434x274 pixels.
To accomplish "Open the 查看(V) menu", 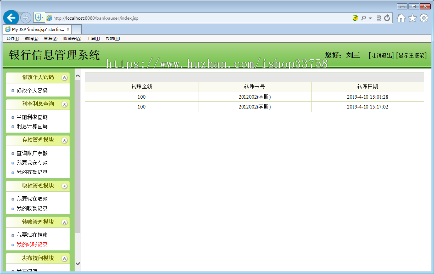I will click(51, 38).
